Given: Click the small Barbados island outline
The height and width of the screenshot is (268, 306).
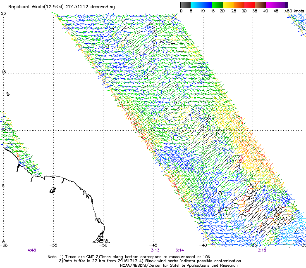Looking at the screenshot, I should [x=8, y=94].
